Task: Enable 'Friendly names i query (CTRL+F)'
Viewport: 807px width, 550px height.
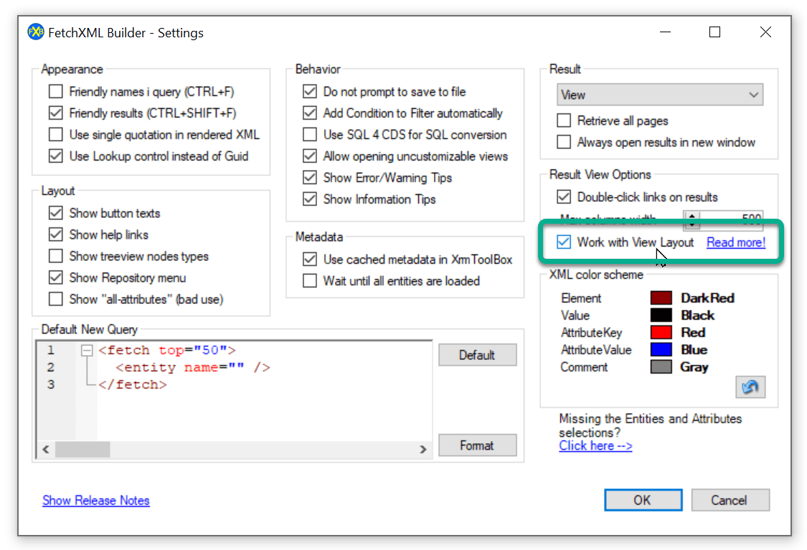Action: 55,91
